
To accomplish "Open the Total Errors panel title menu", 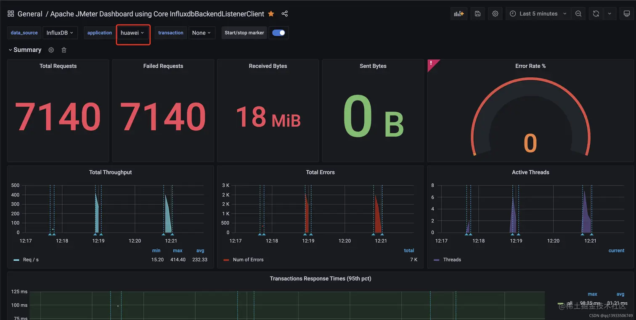I will [x=321, y=172].
